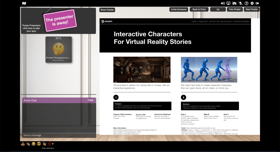This screenshot has height=152, width=280.
Task: Send the 100 points reaction
Action: pos(49,144)
